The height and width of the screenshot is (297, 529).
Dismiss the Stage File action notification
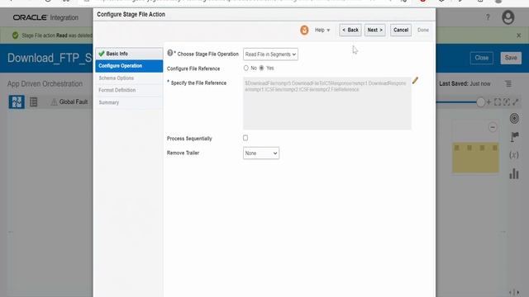518,35
